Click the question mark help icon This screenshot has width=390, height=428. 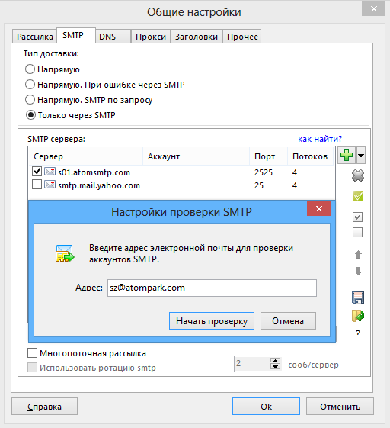click(x=358, y=333)
